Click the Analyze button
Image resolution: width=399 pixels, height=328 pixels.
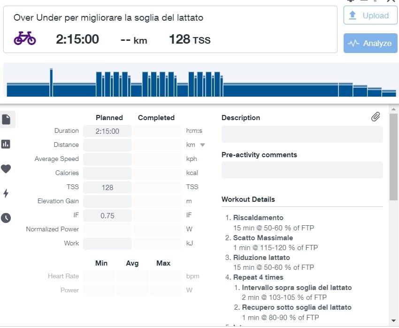370,43
